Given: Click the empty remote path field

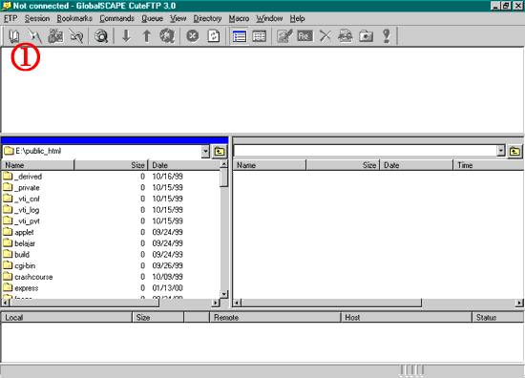Looking at the screenshot, I should (365, 152).
